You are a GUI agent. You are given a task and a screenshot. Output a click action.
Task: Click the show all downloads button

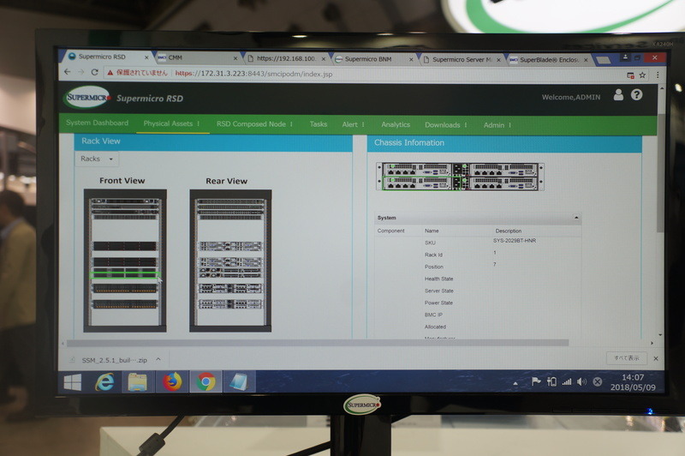point(627,358)
